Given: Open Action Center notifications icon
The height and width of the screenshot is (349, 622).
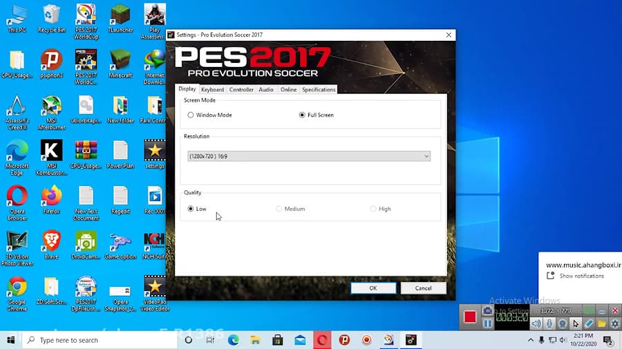Looking at the screenshot, I should pos(607,340).
